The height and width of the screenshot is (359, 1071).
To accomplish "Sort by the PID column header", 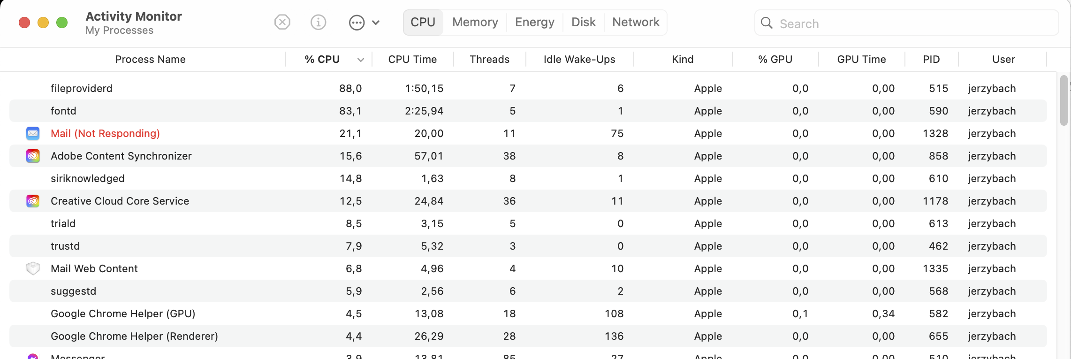I will [931, 59].
